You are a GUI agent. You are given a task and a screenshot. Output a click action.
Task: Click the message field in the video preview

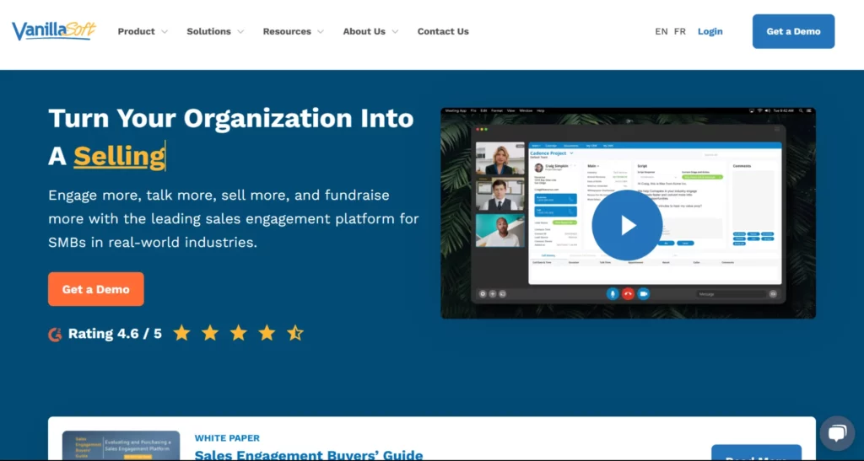tap(731, 294)
